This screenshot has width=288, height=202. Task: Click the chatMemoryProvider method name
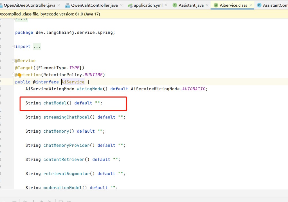[67, 146]
